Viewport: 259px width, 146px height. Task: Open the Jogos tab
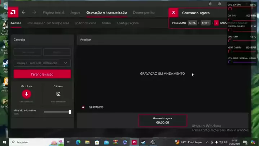75,13
